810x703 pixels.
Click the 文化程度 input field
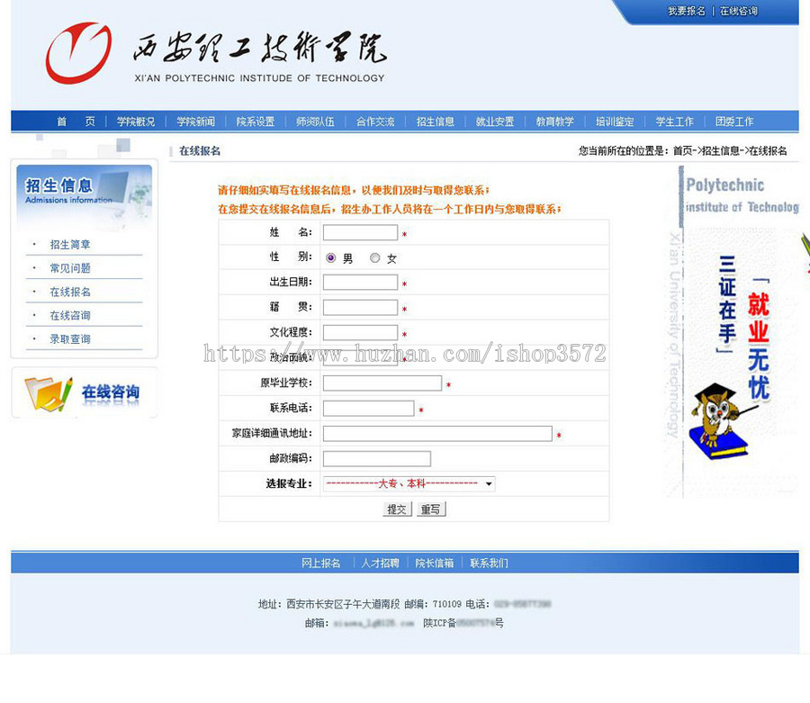click(361, 332)
